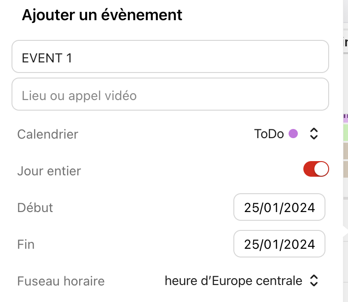This screenshot has width=348, height=302.
Task: Click the time zone up-down chevrons
Action: [314, 280]
